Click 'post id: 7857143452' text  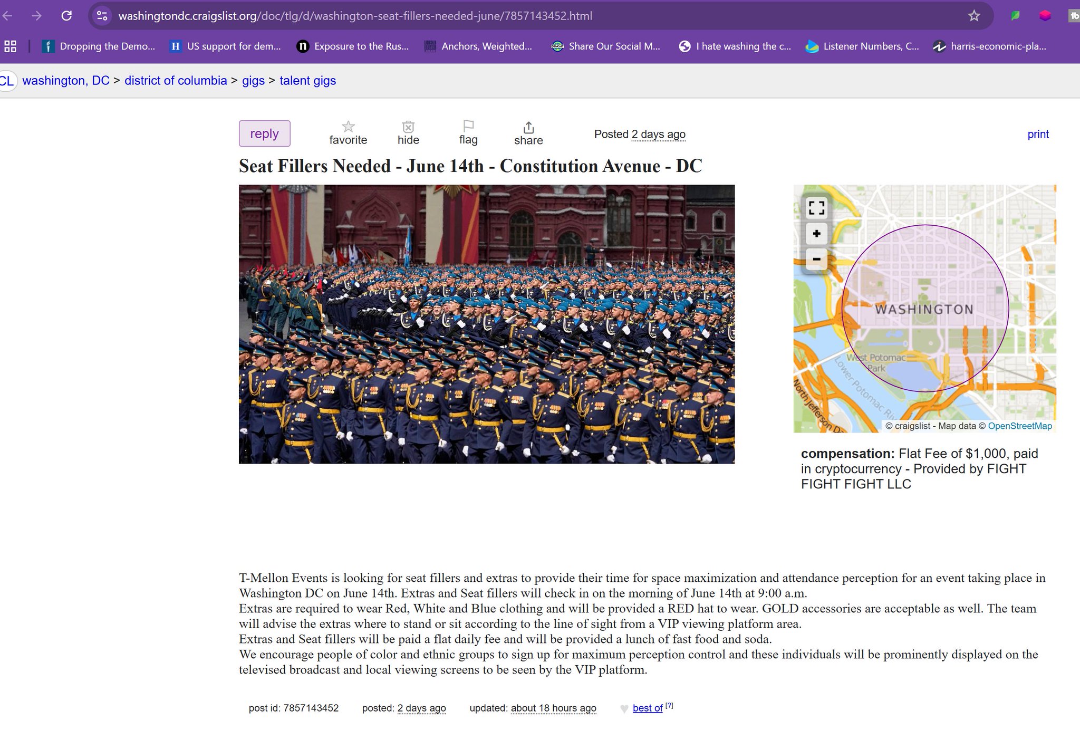[x=294, y=708]
